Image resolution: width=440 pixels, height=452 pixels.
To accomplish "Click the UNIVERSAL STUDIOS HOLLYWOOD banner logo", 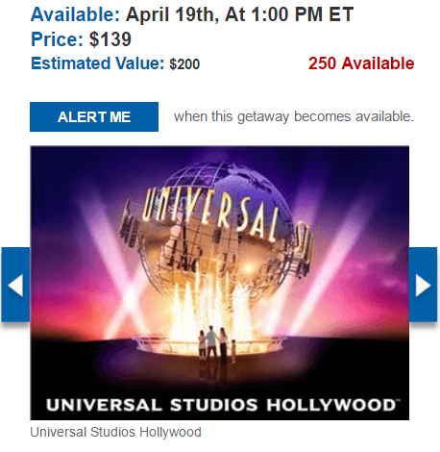I will point(221,405).
